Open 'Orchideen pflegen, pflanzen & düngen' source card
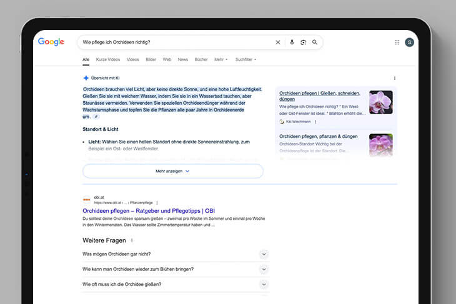 (x=318, y=136)
